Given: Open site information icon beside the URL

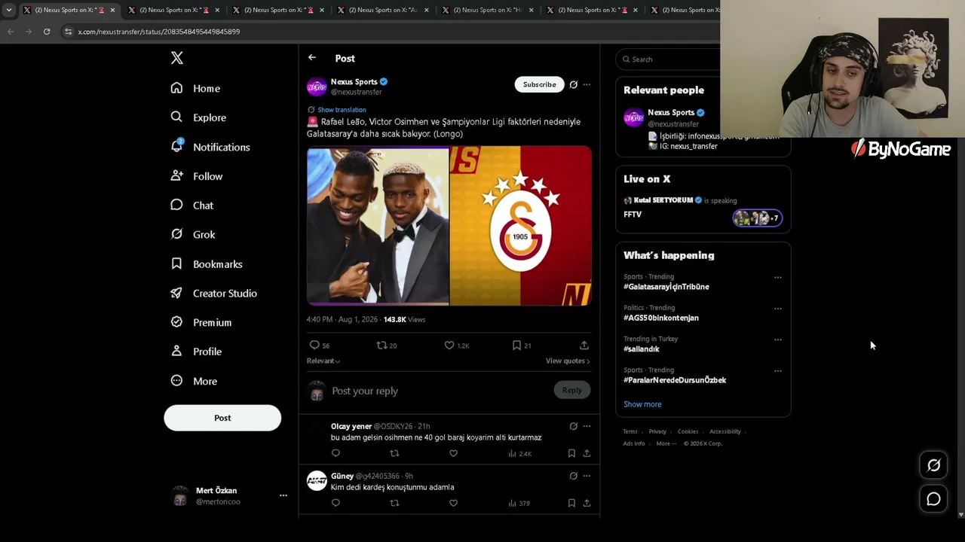Looking at the screenshot, I should click(69, 32).
